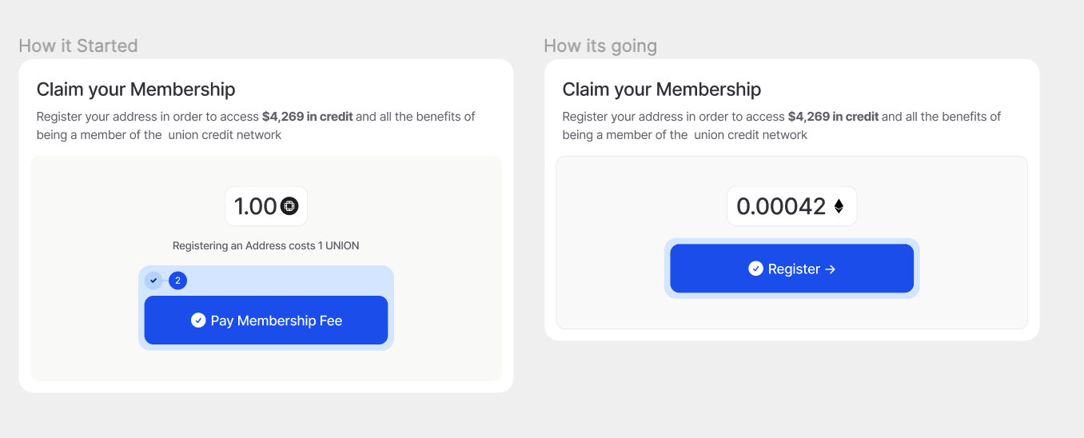
Task: Pay the Membership Fee
Action: point(266,321)
